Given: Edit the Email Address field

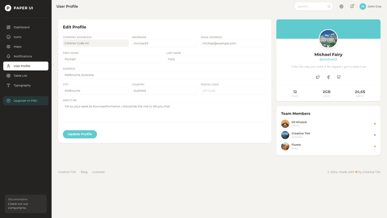Looking at the screenshot, I should [233, 43].
